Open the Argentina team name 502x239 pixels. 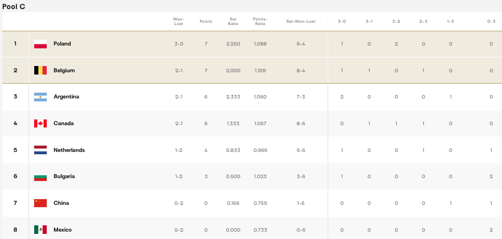[x=66, y=97]
